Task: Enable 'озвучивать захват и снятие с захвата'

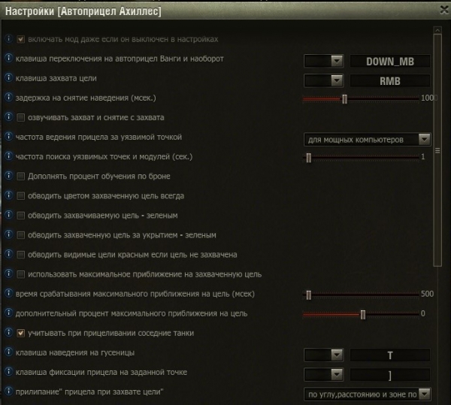Action: coord(21,117)
